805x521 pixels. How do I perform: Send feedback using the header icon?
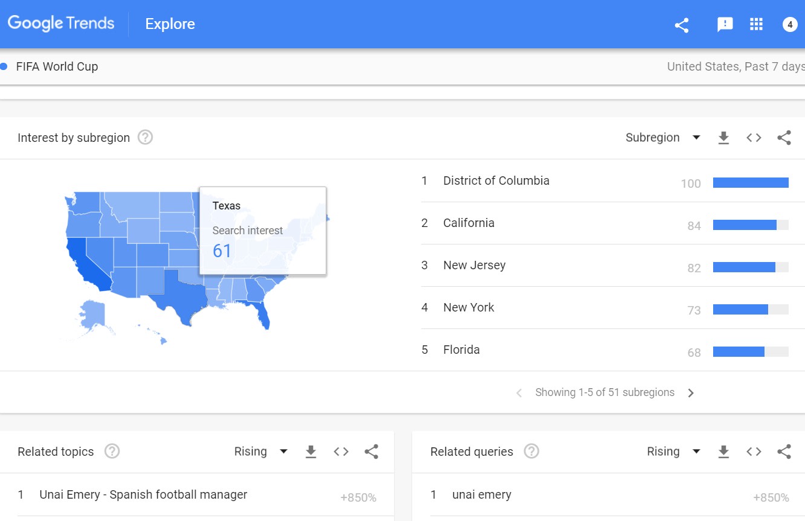coord(725,24)
